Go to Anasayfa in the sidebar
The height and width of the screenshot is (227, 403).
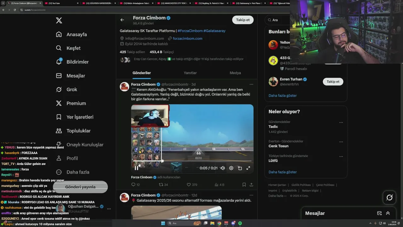[x=71, y=34]
